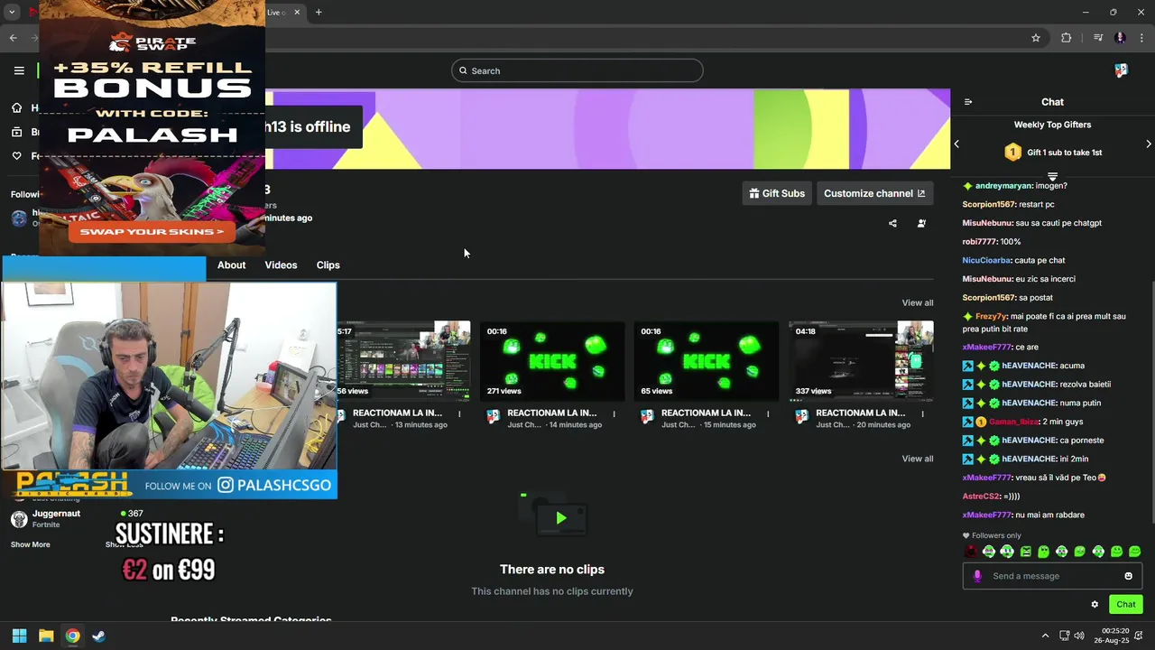
Task: Open options menu for 13 minutes ago video
Action: pos(459,414)
